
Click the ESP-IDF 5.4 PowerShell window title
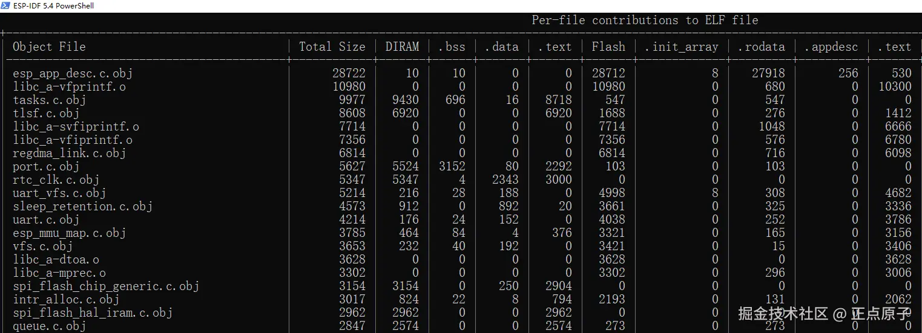(53, 5)
